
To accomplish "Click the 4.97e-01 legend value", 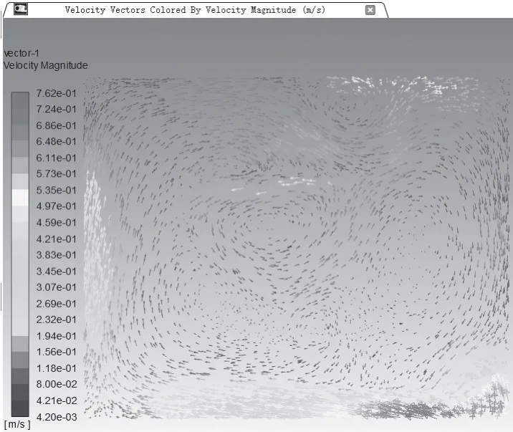I will [57, 206].
